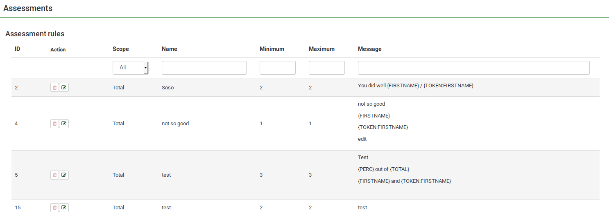Open the Scope filter dropdown
The height and width of the screenshot is (213, 609).
130,68
